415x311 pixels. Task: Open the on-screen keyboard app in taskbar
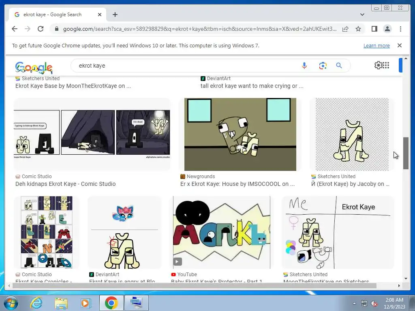click(x=136, y=303)
